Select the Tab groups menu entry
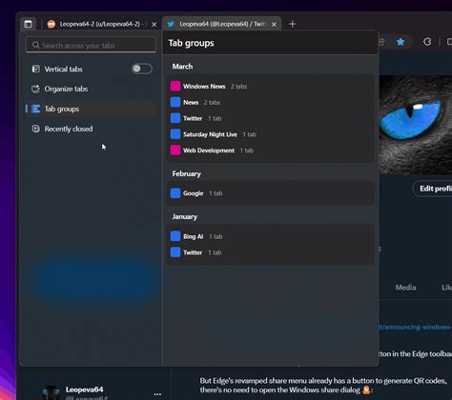 91,109
